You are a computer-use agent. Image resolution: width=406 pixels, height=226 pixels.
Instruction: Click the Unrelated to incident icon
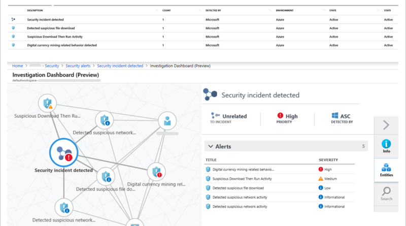coord(215,116)
